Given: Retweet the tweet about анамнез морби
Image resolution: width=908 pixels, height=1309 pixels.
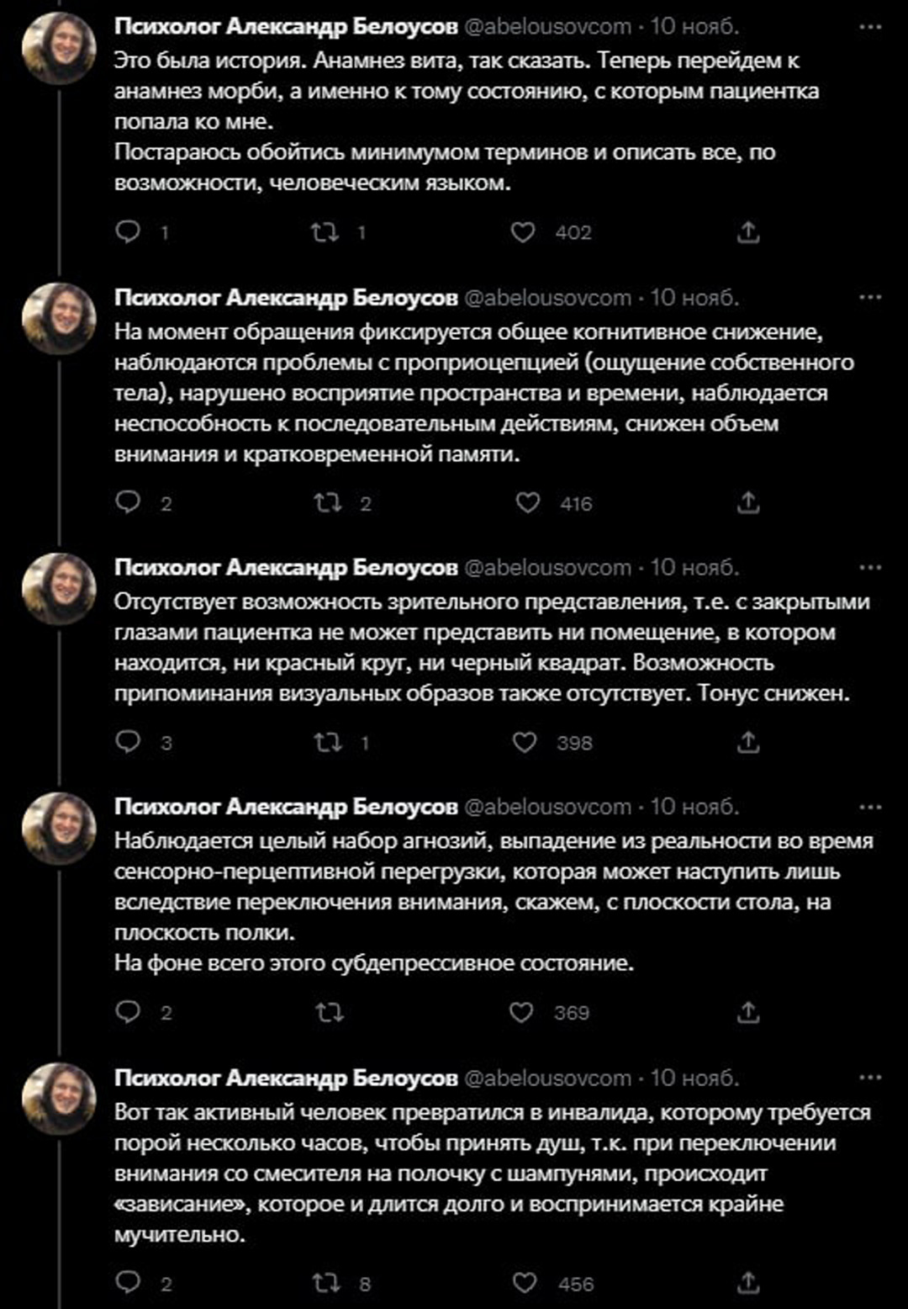Looking at the screenshot, I should (325, 231).
